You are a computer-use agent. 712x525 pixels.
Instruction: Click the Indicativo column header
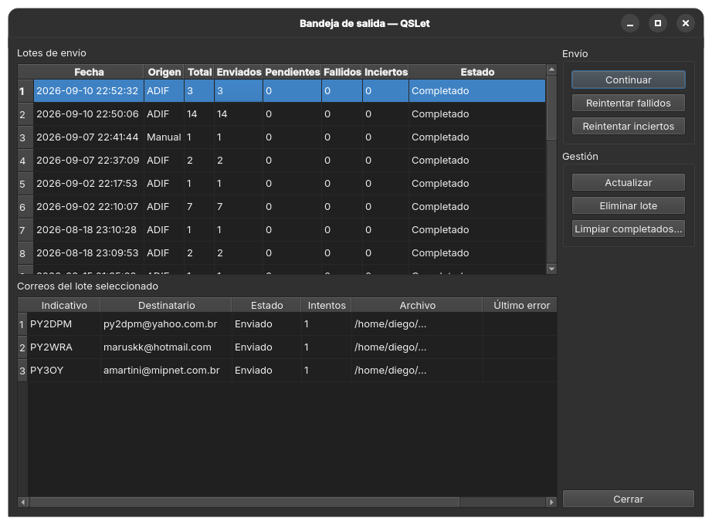click(64, 305)
